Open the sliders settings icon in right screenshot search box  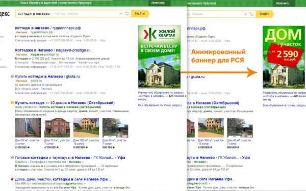252,14
